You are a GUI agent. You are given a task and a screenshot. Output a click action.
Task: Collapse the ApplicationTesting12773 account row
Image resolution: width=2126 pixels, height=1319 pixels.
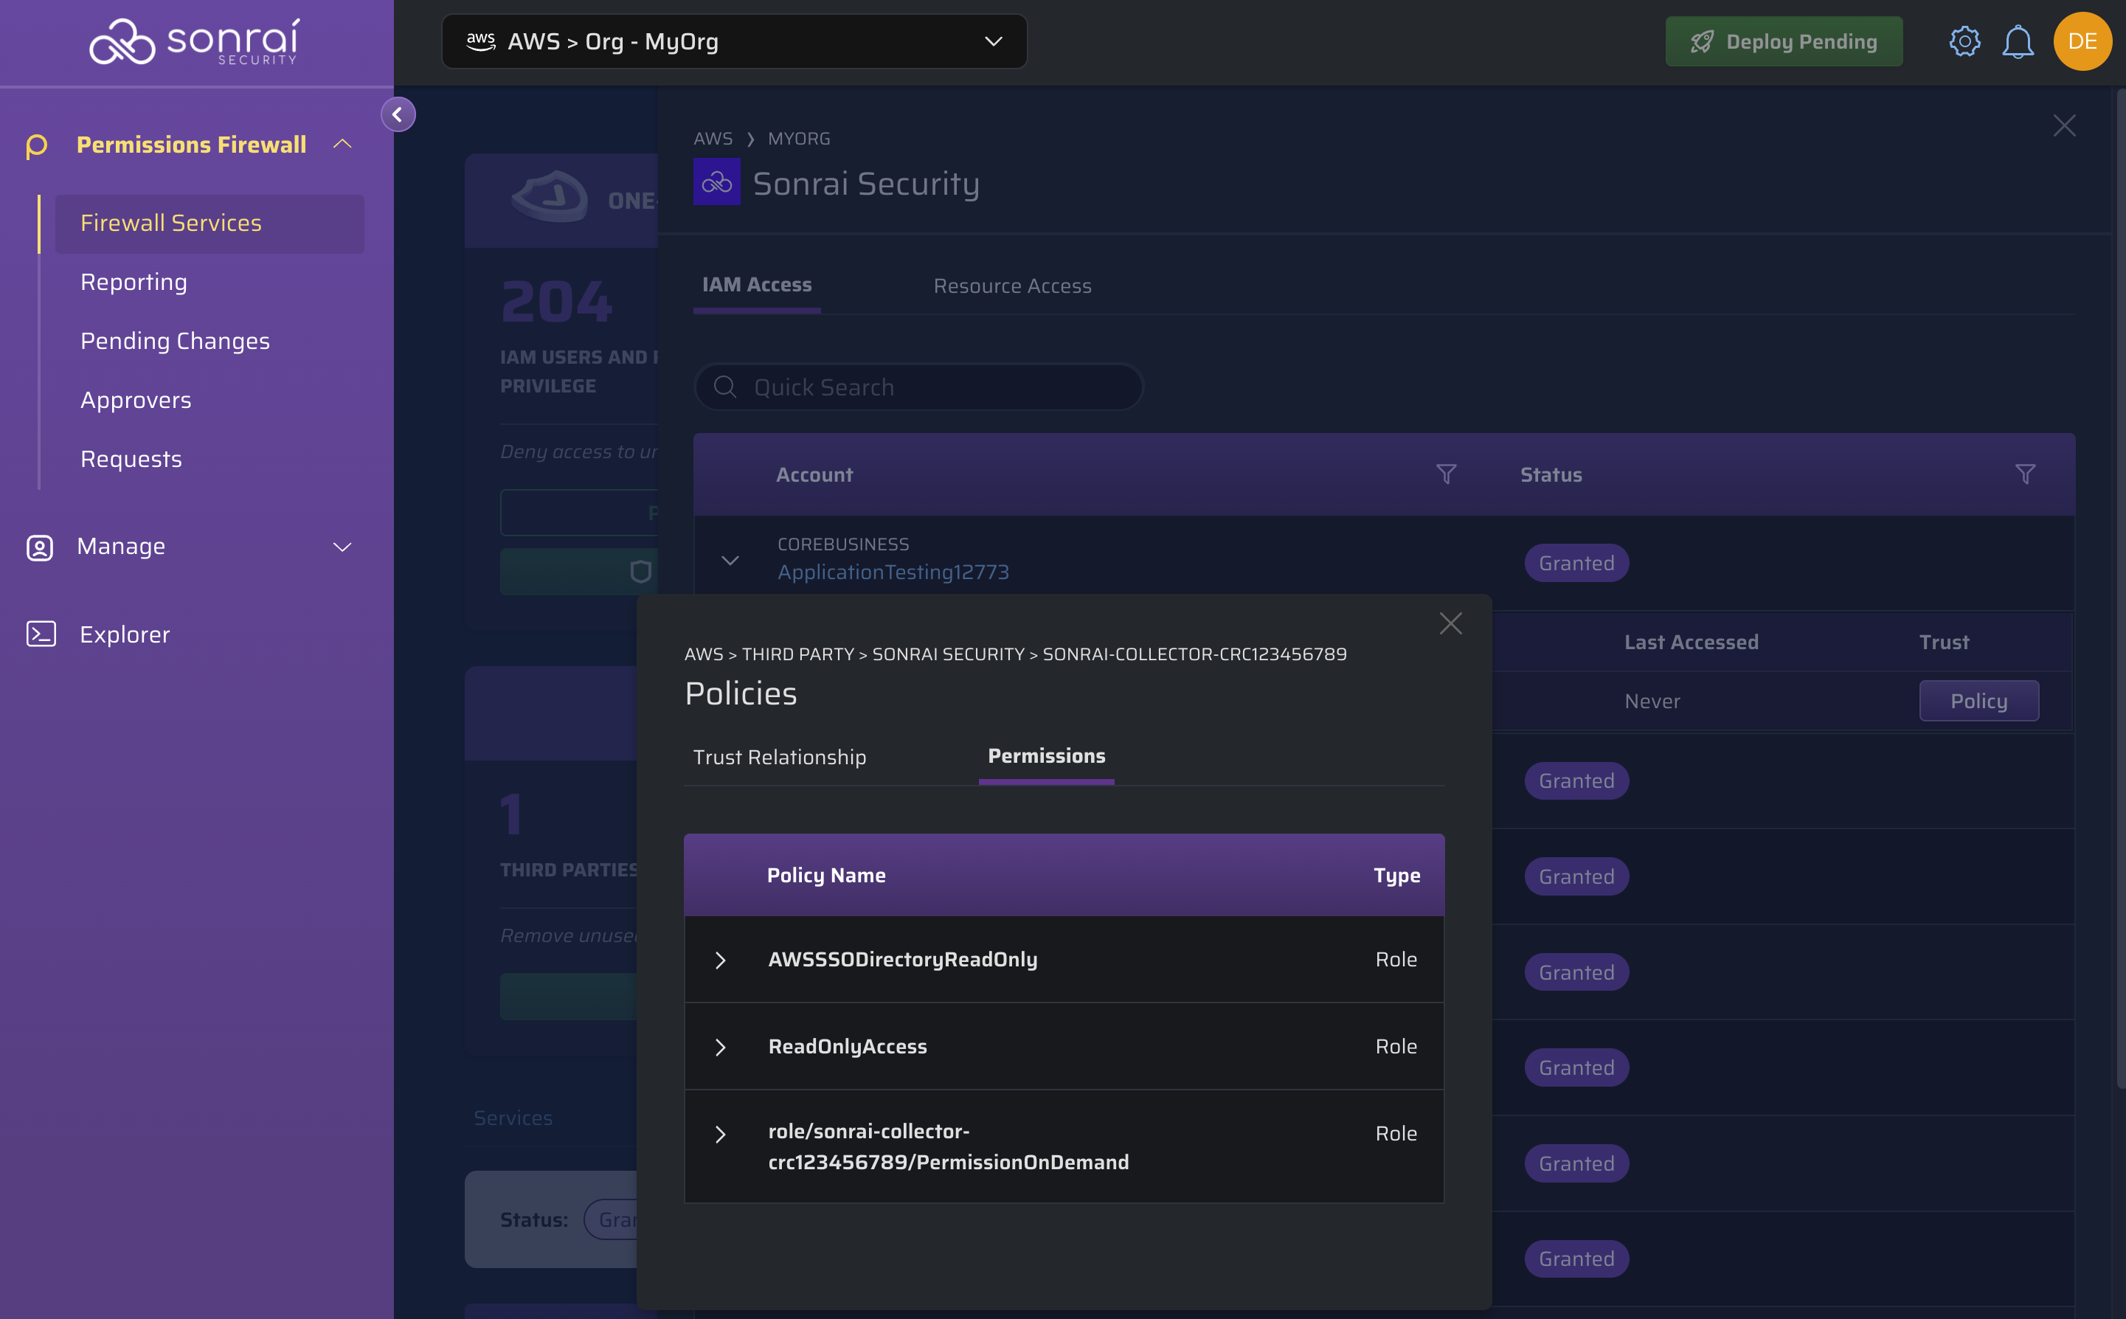730,560
